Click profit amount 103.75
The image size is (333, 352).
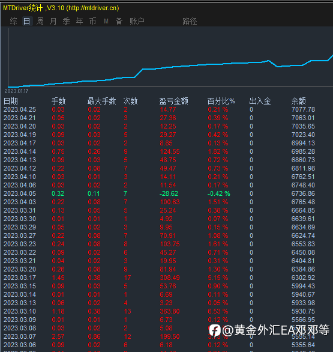pyautogui.click(x=170, y=244)
